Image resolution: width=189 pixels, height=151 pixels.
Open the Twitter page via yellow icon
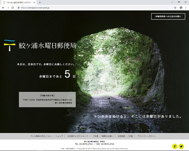click(181, 146)
